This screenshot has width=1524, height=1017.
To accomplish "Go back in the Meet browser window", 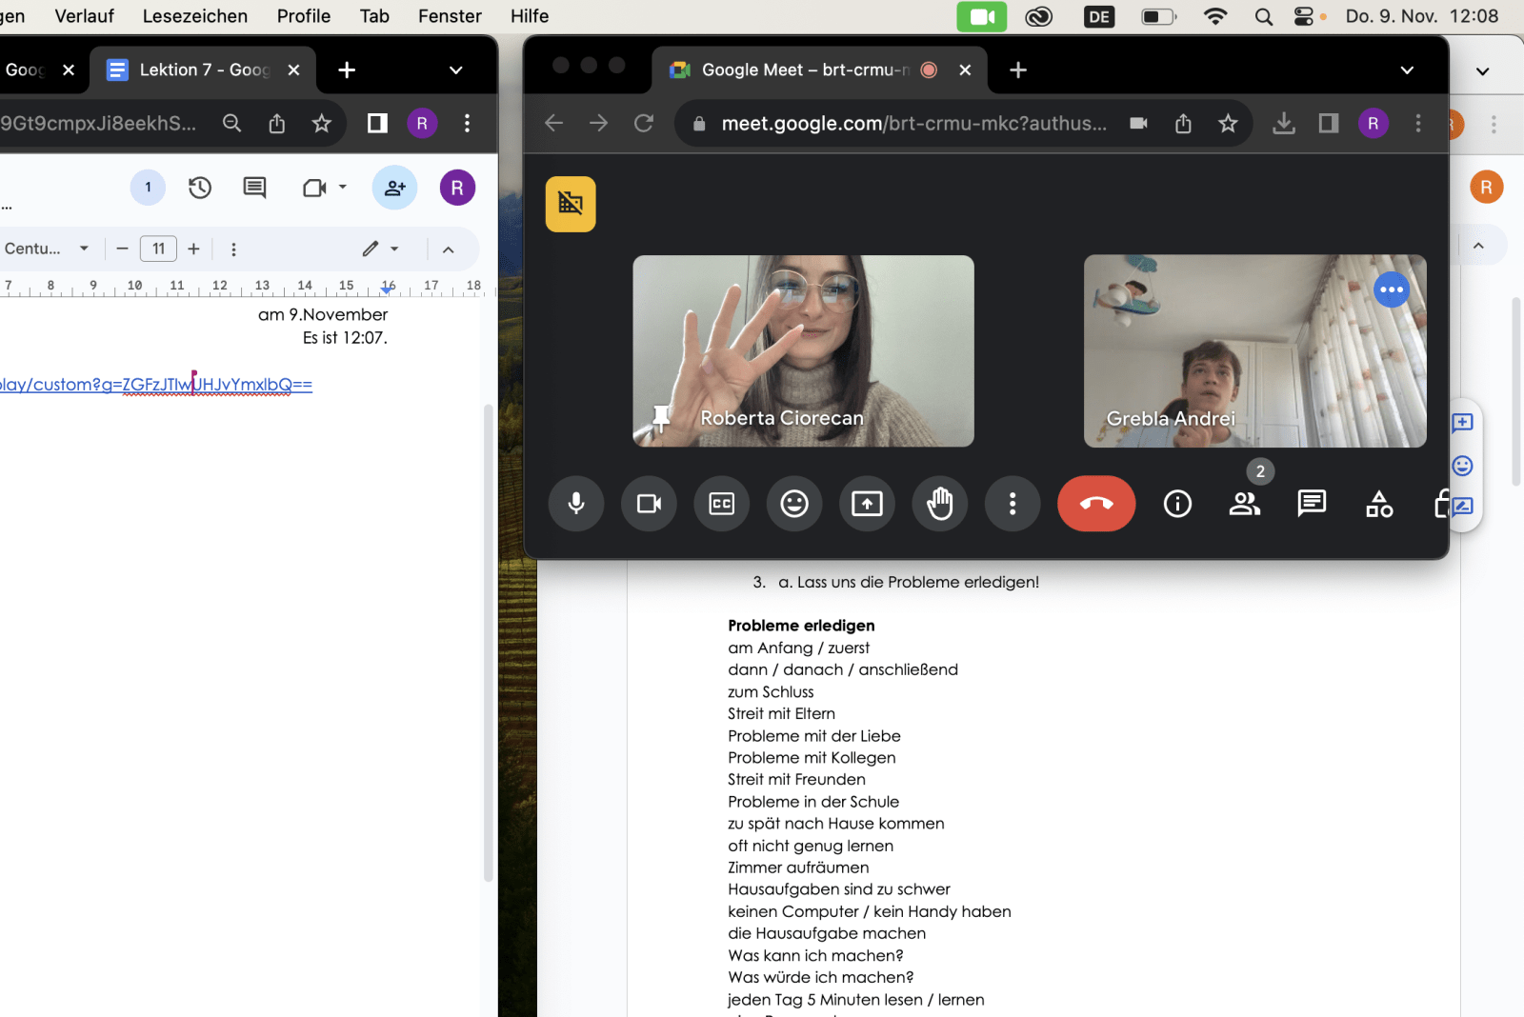I will tap(553, 123).
